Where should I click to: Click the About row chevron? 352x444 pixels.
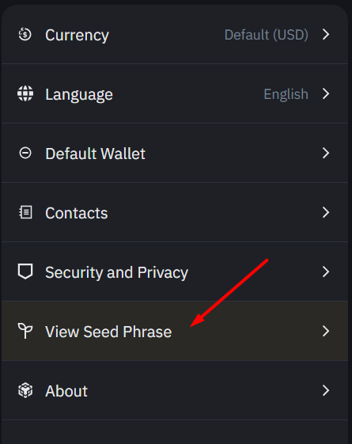[x=326, y=390]
